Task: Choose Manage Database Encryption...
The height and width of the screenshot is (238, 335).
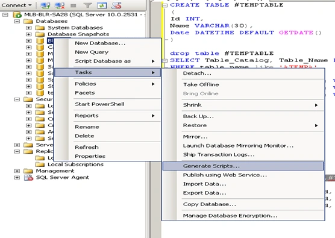Action: [x=243, y=216]
